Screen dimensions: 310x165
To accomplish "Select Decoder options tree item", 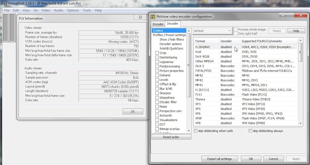I will click(x=171, y=44).
